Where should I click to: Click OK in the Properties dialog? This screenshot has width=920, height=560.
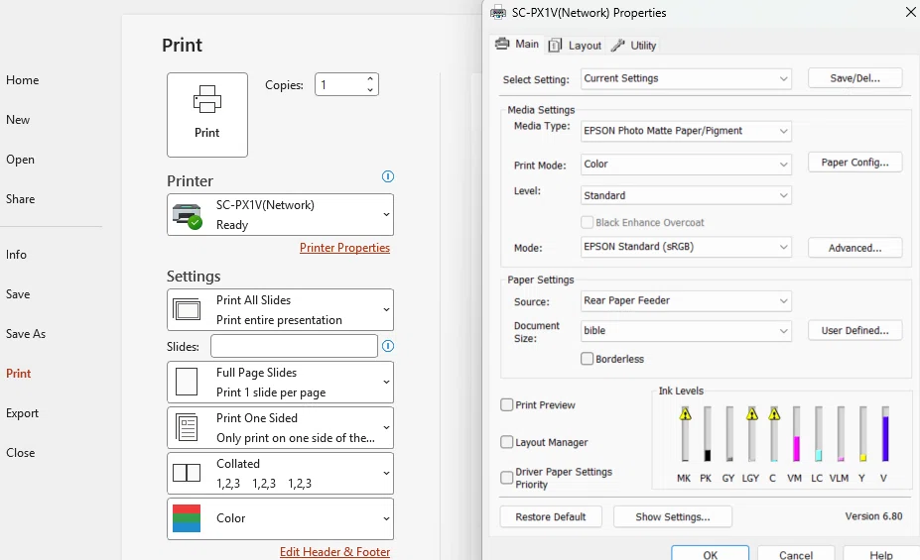710,553
